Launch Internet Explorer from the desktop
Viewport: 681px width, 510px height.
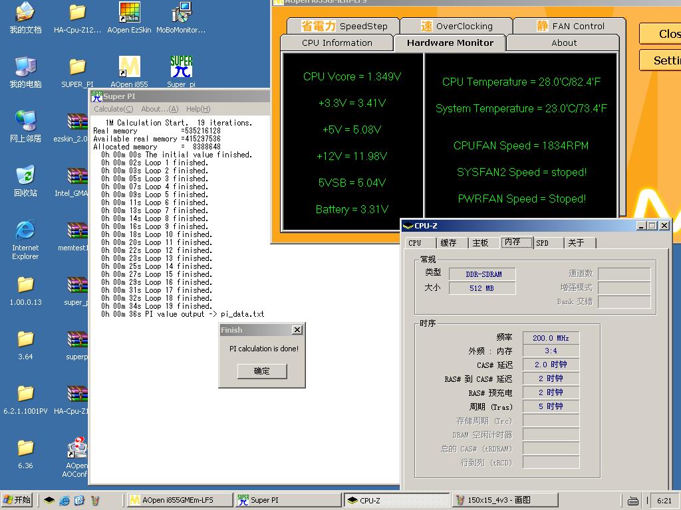[25, 240]
